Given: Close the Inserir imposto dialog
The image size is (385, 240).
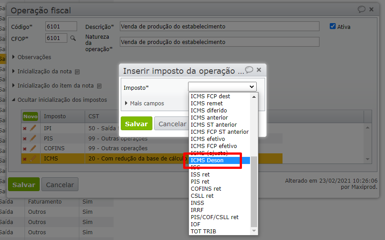Looking at the screenshot, I should [x=259, y=70].
